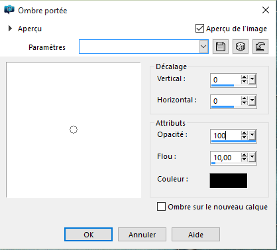Expand the Aperçu preview section
Image resolution: width=277 pixels, height=250 pixels.
point(10,29)
